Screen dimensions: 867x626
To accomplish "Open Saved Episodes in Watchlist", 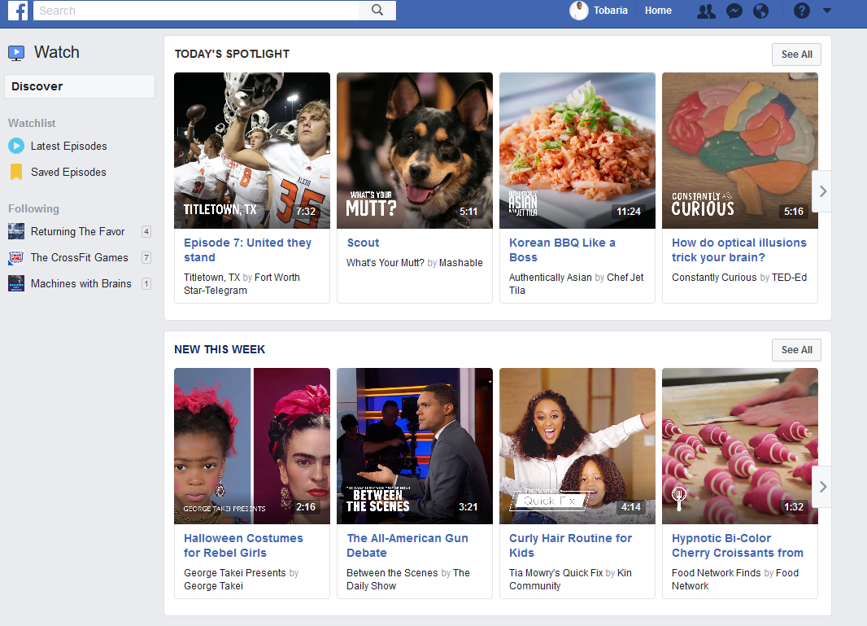I will coord(68,172).
